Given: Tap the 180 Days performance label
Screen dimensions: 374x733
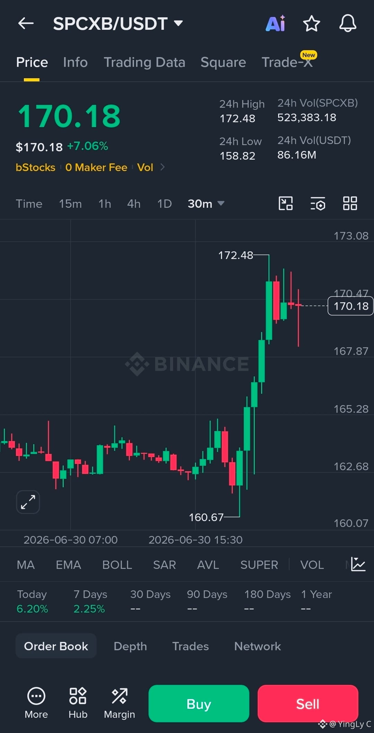Looking at the screenshot, I should [x=267, y=595].
